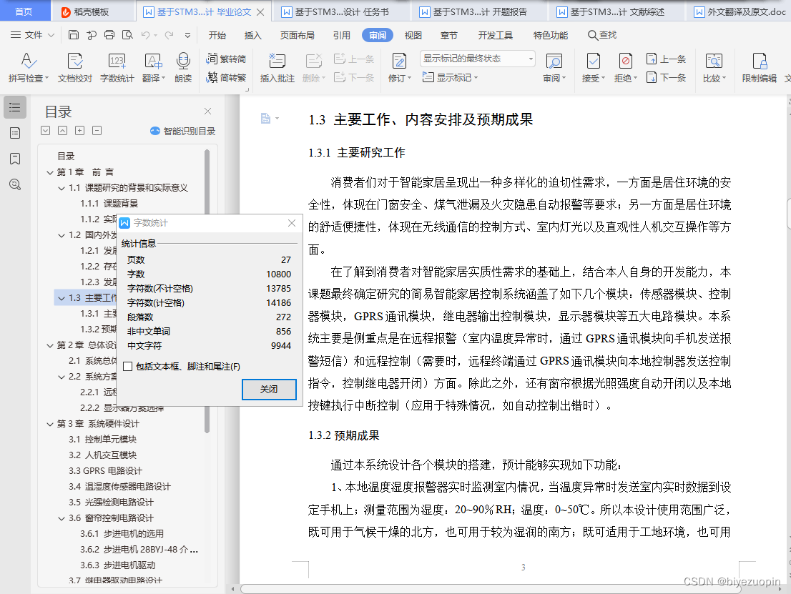
Task: Jump to 3.3 GPRS 电路设计 heading
Action: pos(105,471)
